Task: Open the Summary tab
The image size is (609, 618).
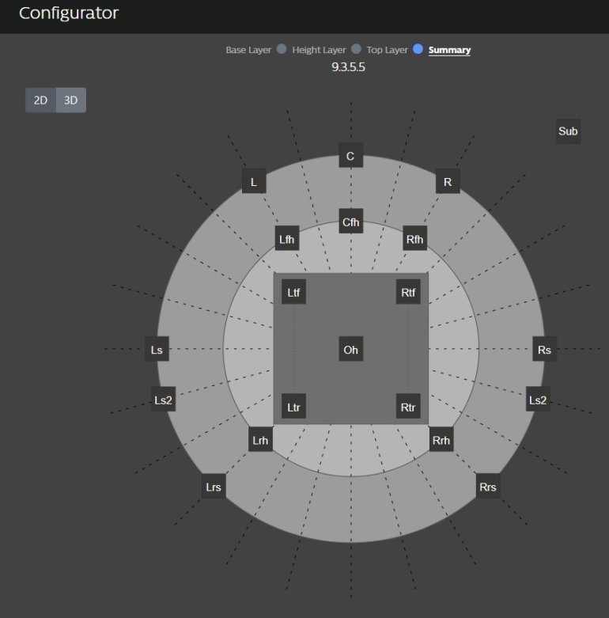Action: coord(449,50)
